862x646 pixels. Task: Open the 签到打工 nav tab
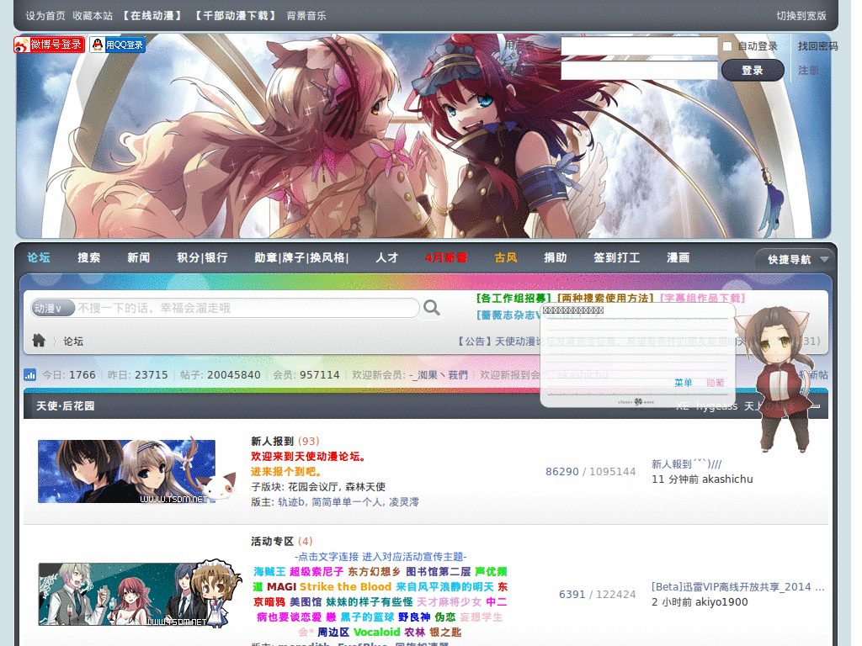pyautogui.click(x=617, y=257)
